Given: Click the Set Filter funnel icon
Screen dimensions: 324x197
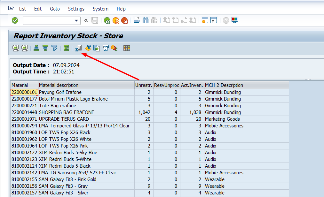Looking at the screenshot, I should (x=54, y=48).
